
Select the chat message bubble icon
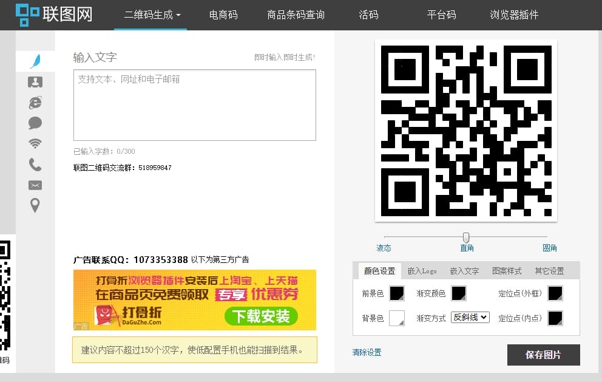(x=35, y=123)
